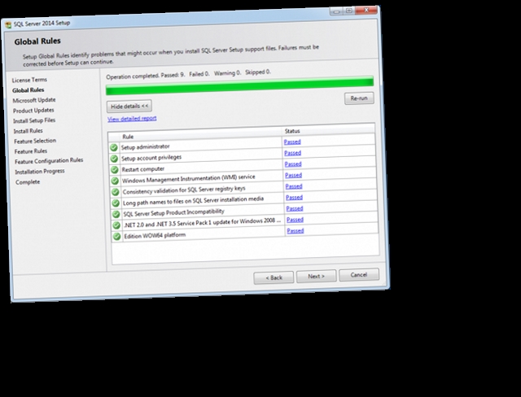Viewport: 521px width, 397px height.
Task: Select Product Updates step in sidebar
Action: point(33,110)
